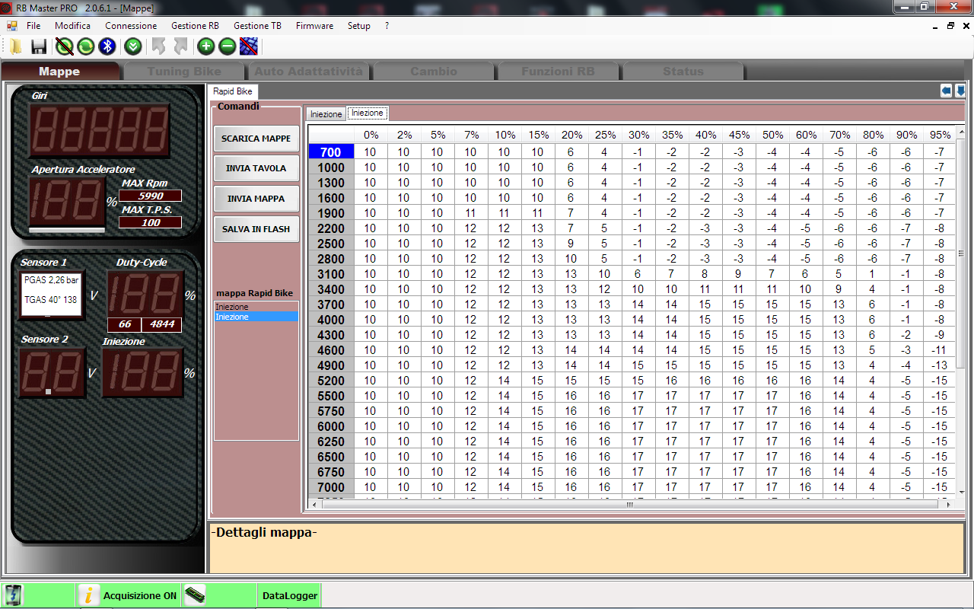Switch to the Funzioni RB tab
This screenshot has height=609, width=974.
pos(558,72)
